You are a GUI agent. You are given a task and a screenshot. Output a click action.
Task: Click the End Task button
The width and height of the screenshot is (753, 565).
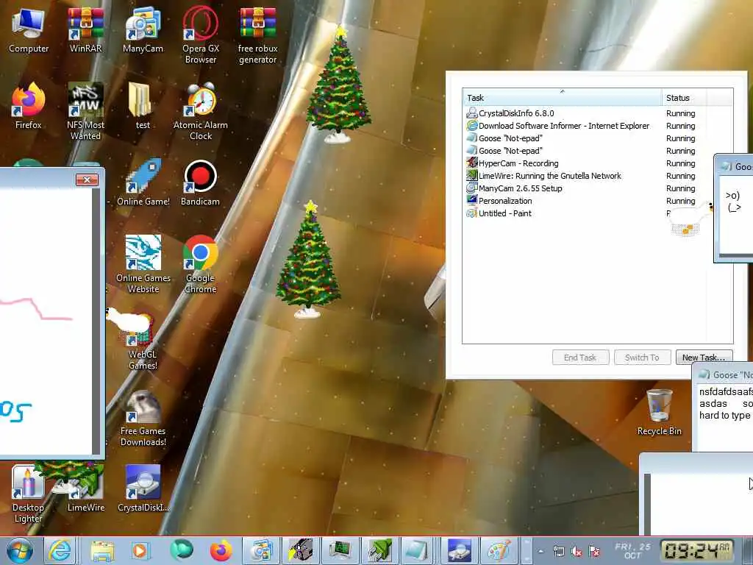580,358
